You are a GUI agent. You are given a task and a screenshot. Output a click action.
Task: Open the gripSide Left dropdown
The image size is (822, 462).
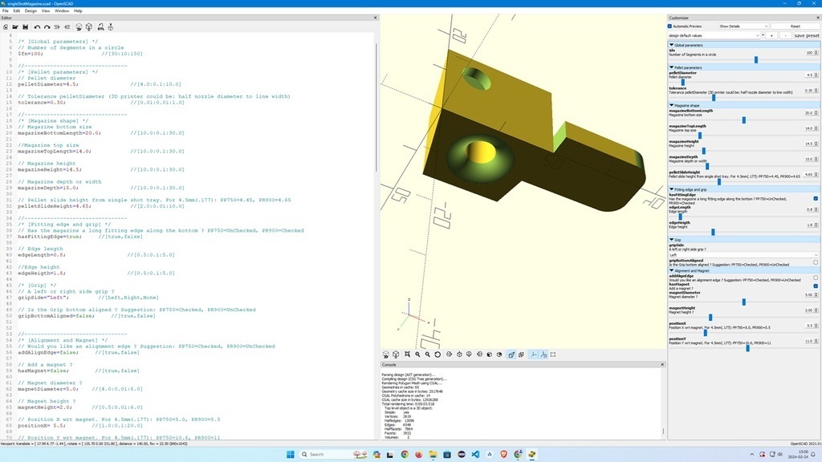[743, 255]
